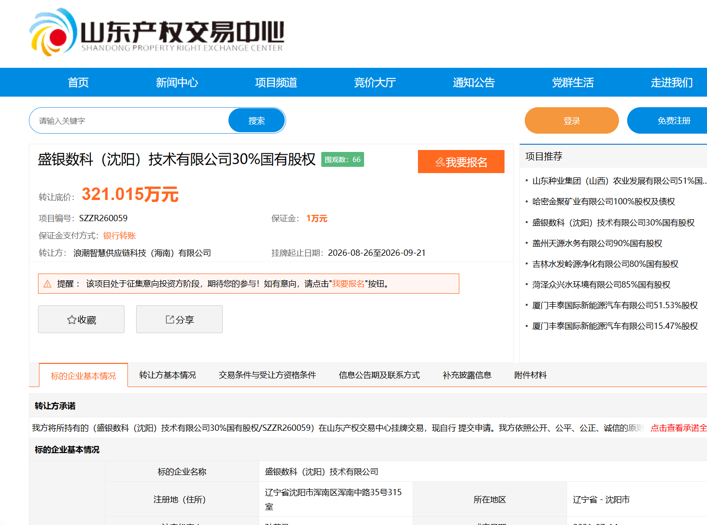Focus the 请输入关键字 search field
Screen dimensions: 707x525
(x=130, y=121)
